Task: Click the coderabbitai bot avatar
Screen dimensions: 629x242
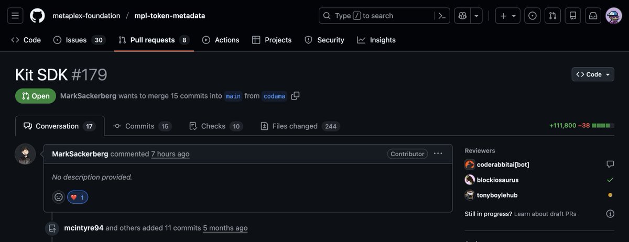Action: click(470, 164)
